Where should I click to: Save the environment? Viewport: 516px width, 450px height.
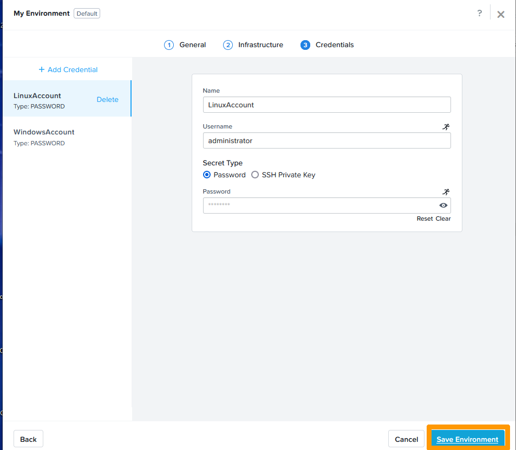(467, 439)
